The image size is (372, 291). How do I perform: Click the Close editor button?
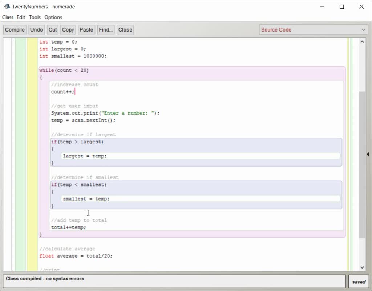(125, 30)
